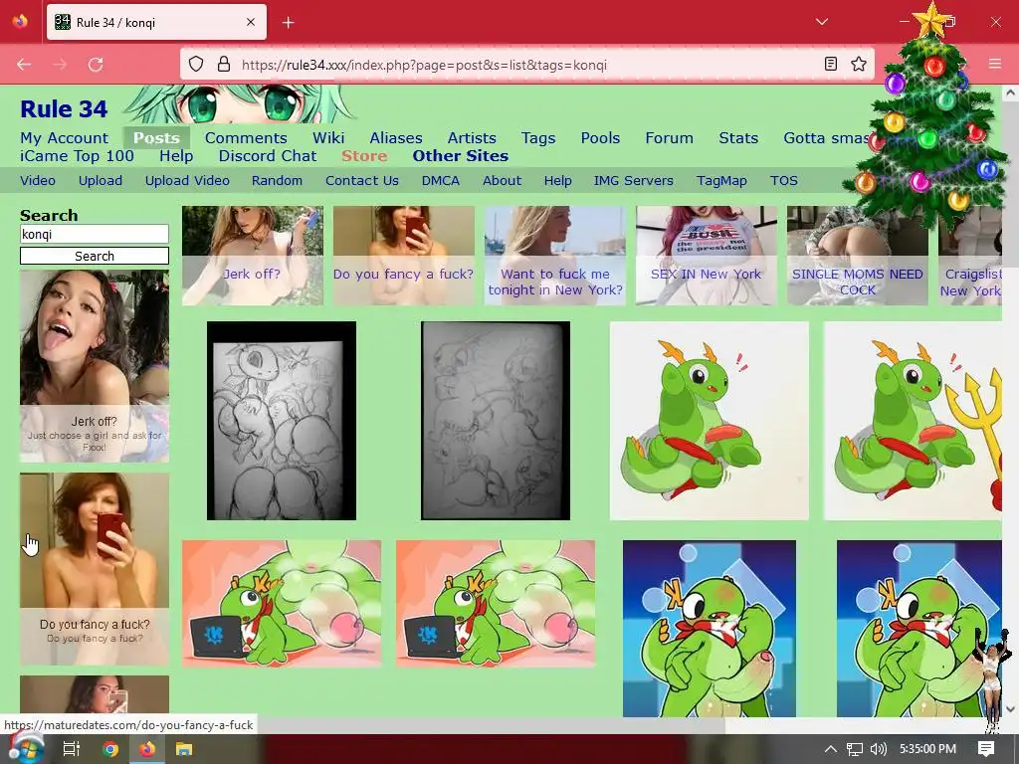Bookmark this page with the star icon
This screenshot has height=764, width=1019.
tap(859, 64)
